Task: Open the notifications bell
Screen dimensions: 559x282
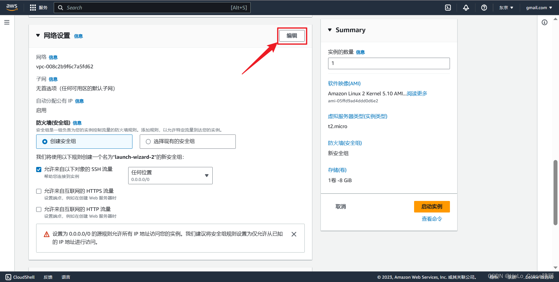Action: [466, 8]
